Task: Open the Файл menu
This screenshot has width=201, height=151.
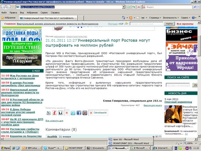Action: click(4, 13)
